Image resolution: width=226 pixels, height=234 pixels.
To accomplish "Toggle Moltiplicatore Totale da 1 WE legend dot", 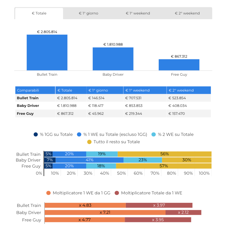I will pos(117,193).
